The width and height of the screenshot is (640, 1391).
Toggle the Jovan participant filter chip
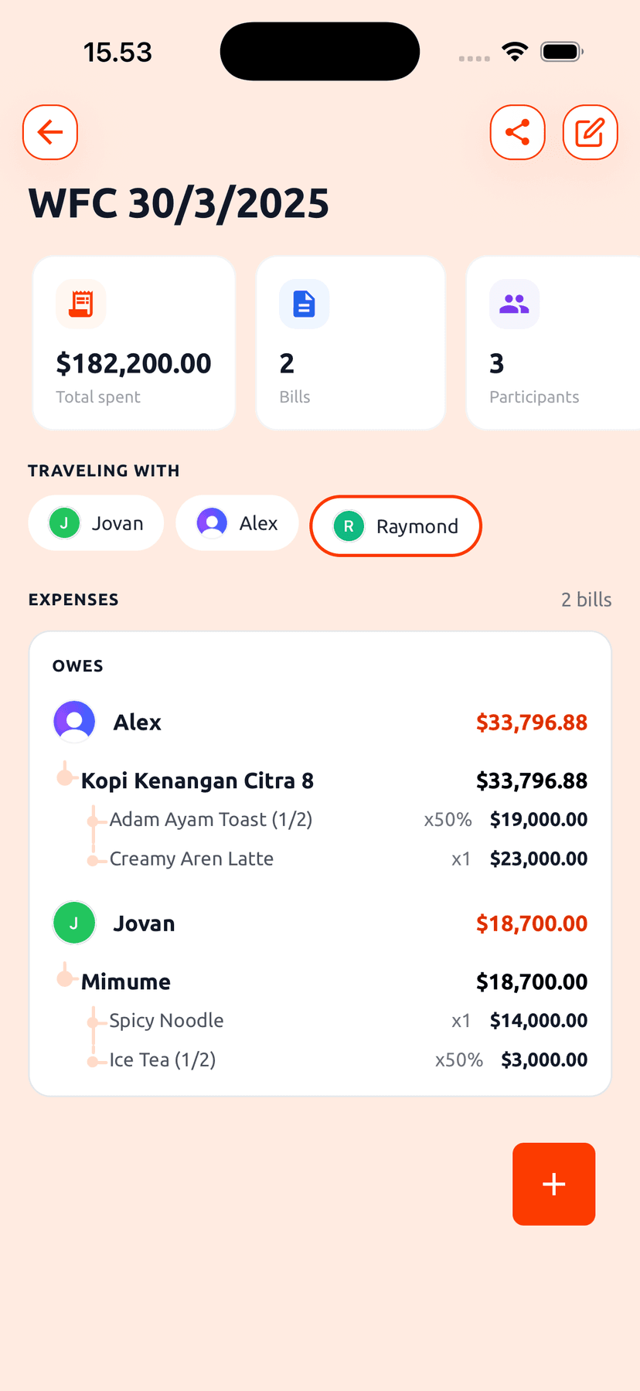pos(95,522)
